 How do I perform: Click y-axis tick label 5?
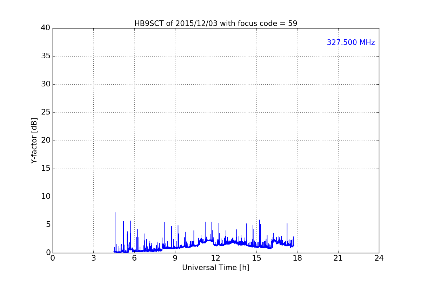(48, 225)
